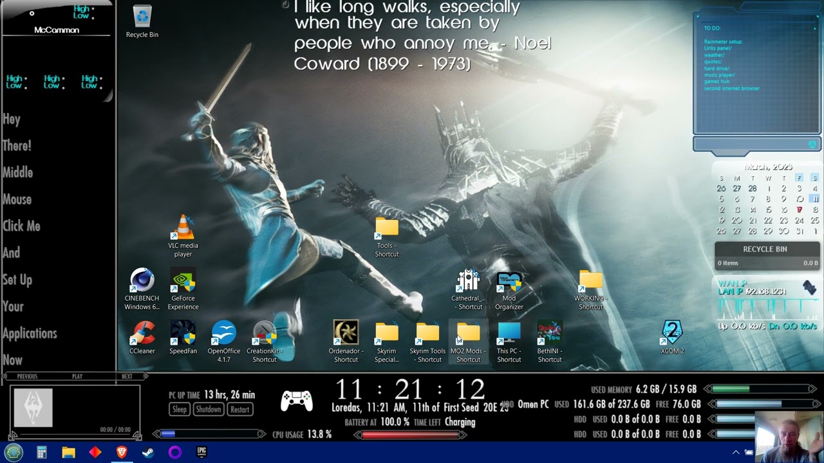
Task: Click the used memory green bar
Action: click(x=761, y=389)
